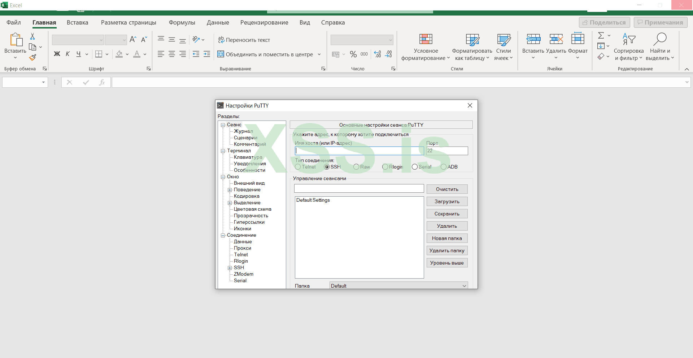The width and height of the screenshot is (693, 358).
Task: Click the Conditional Formatting icon
Action: (426, 39)
